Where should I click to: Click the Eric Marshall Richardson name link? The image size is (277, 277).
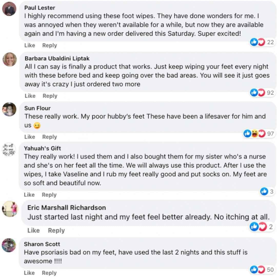67,207
